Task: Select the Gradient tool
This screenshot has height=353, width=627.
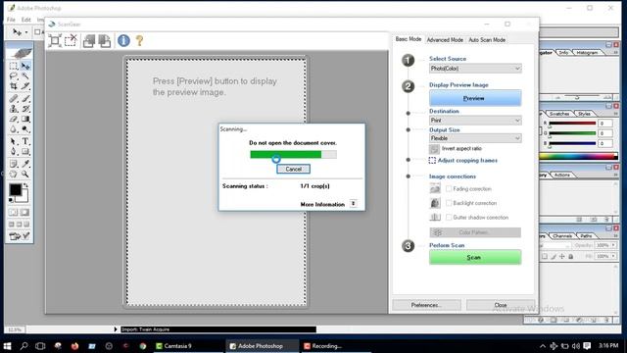Action: click(x=25, y=119)
